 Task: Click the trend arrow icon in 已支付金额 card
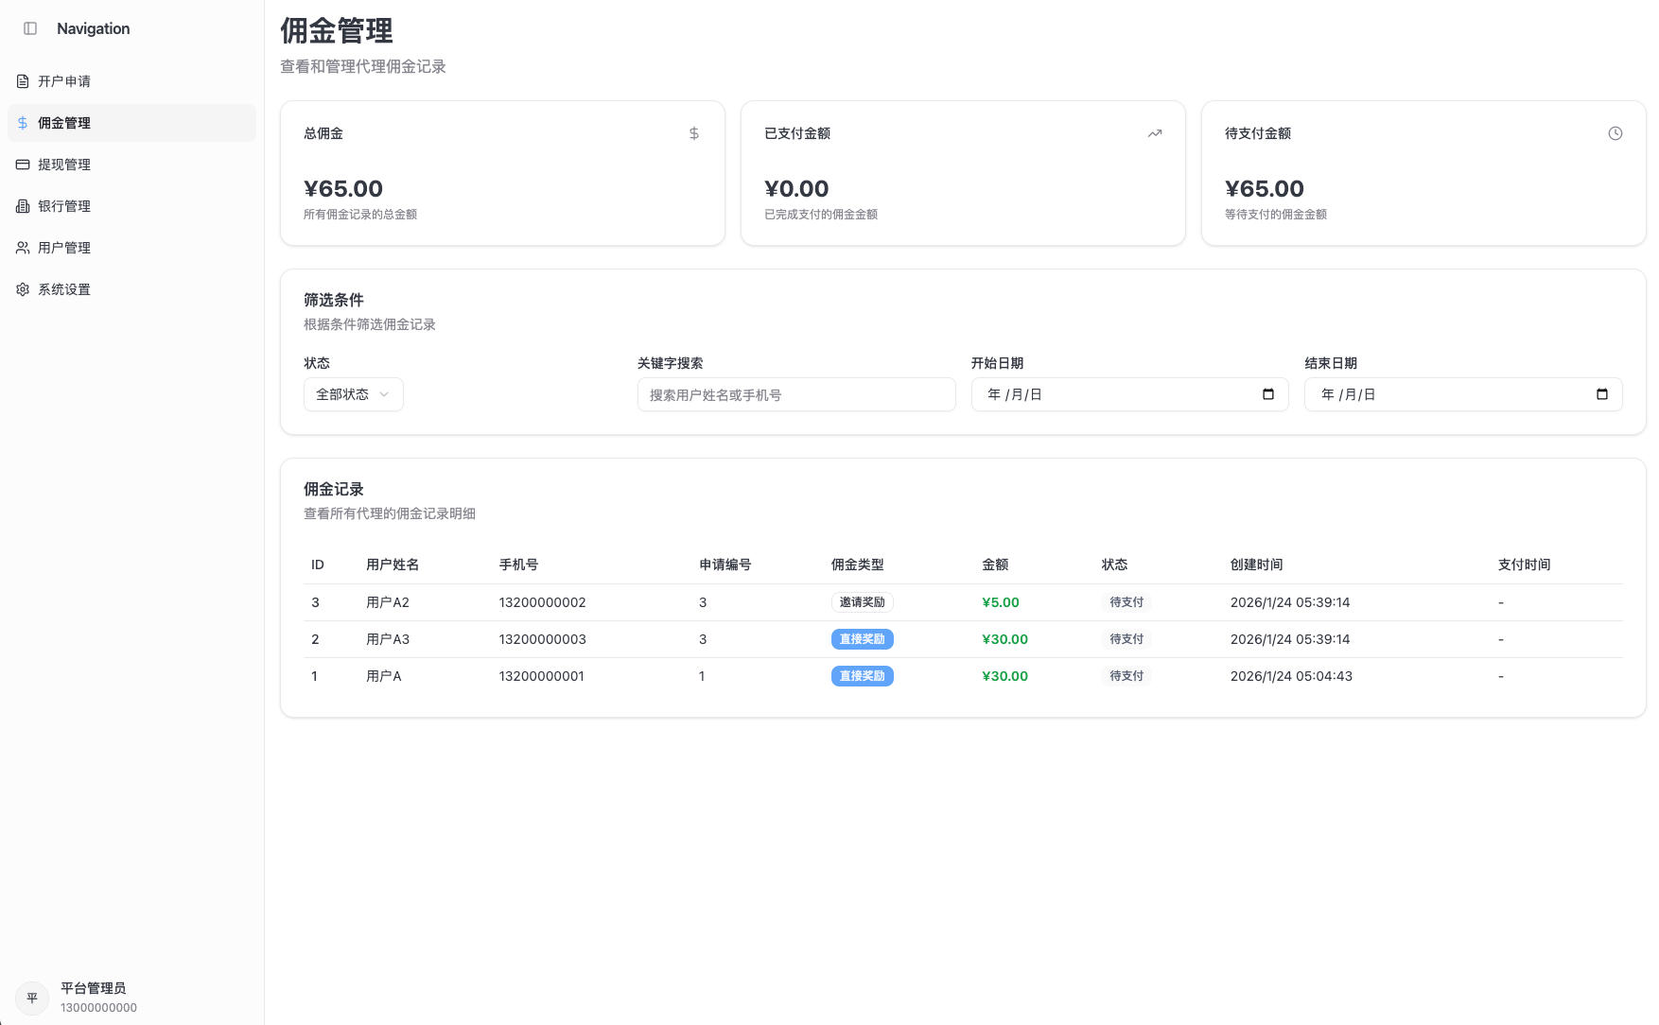click(1154, 133)
